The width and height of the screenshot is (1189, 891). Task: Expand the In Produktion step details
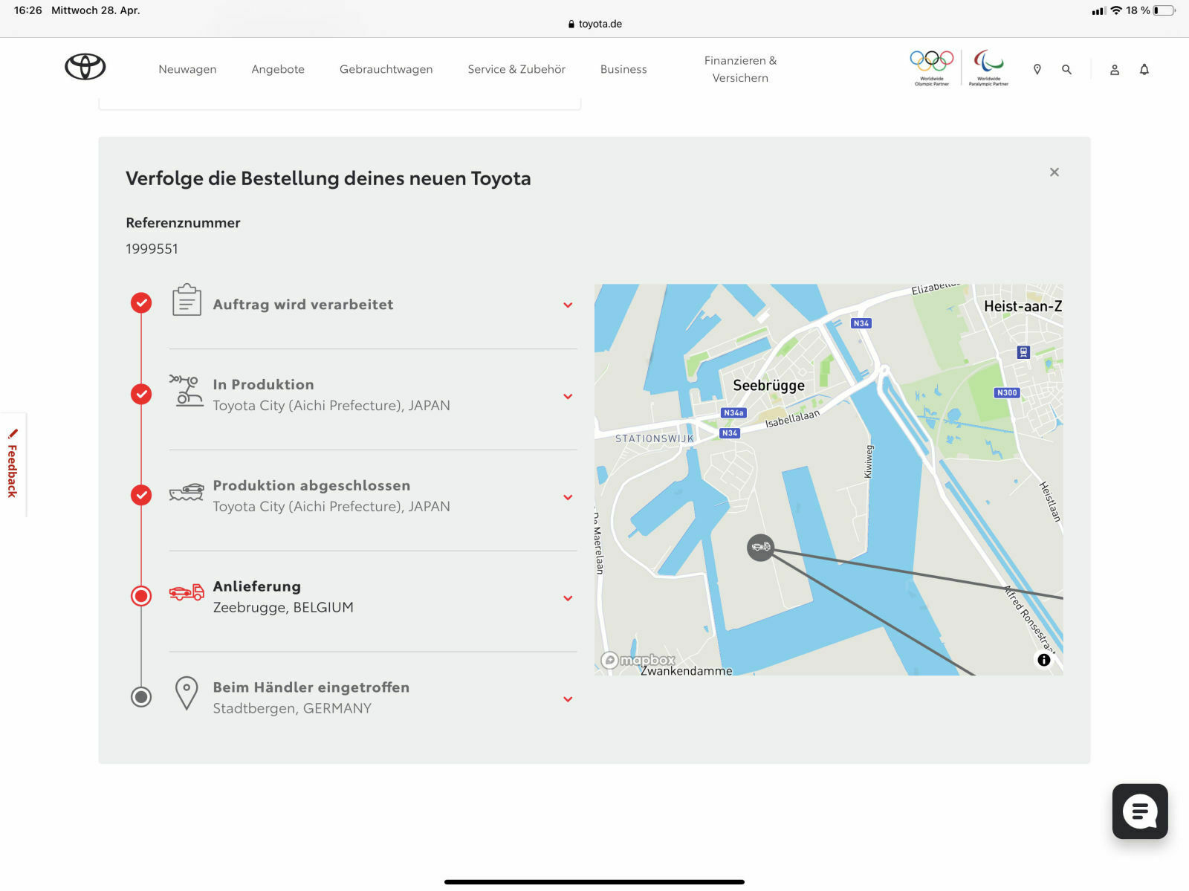[x=568, y=397]
